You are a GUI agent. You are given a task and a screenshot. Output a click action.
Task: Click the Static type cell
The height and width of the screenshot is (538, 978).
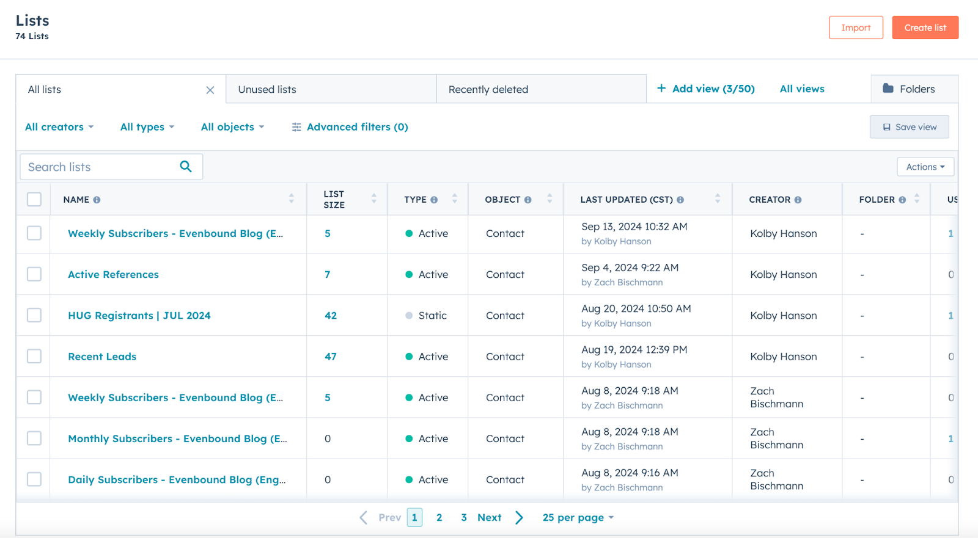pos(426,316)
